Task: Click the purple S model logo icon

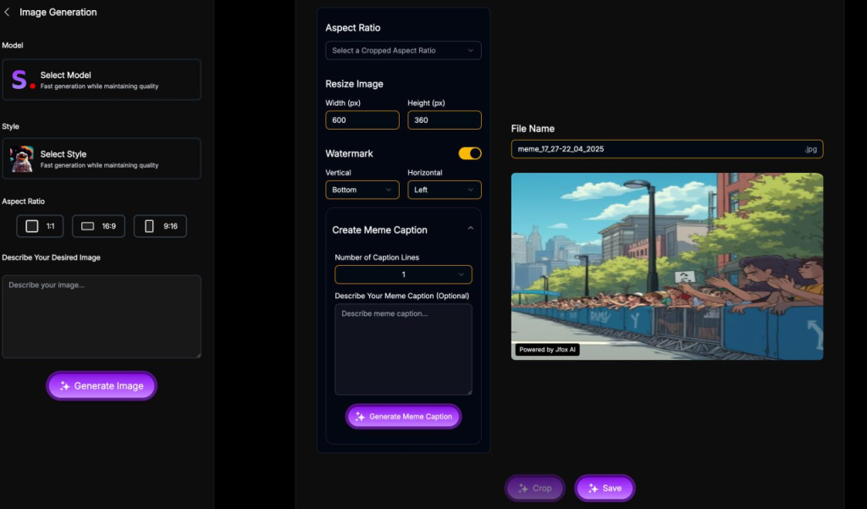Action: tap(20, 80)
